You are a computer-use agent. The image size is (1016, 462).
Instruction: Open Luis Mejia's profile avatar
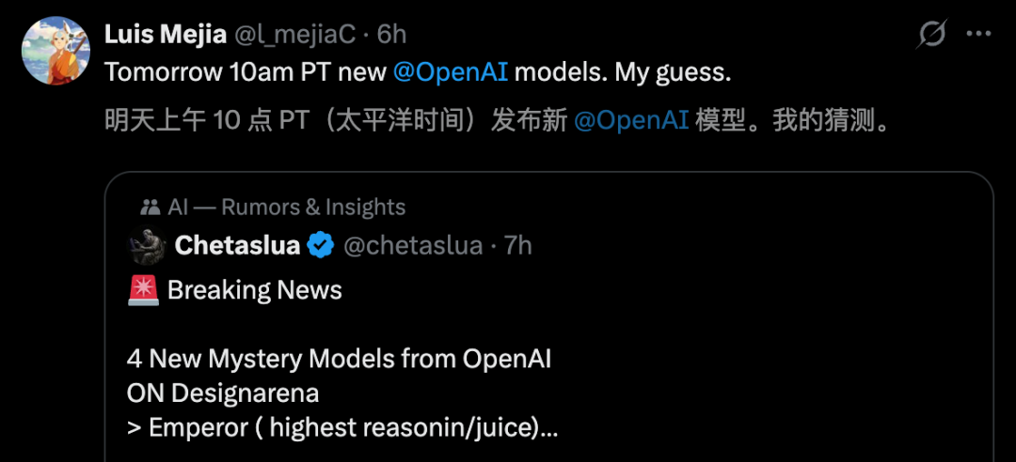55,49
